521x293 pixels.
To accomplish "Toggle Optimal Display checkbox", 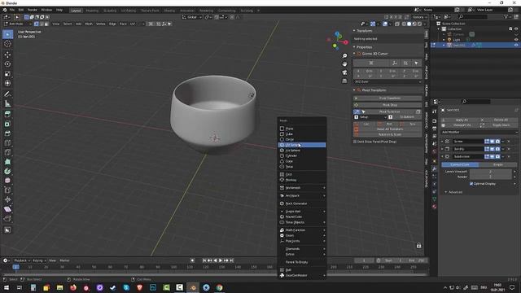I will [x=471, y=183].
